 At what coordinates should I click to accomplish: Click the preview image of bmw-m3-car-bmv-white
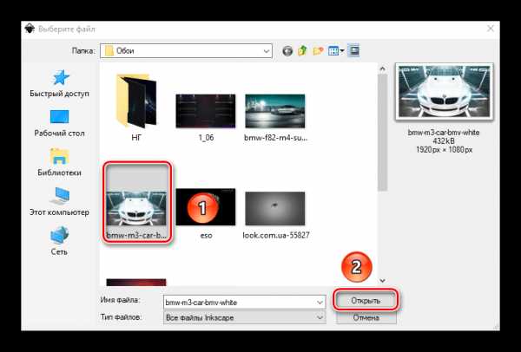point(445,92)
